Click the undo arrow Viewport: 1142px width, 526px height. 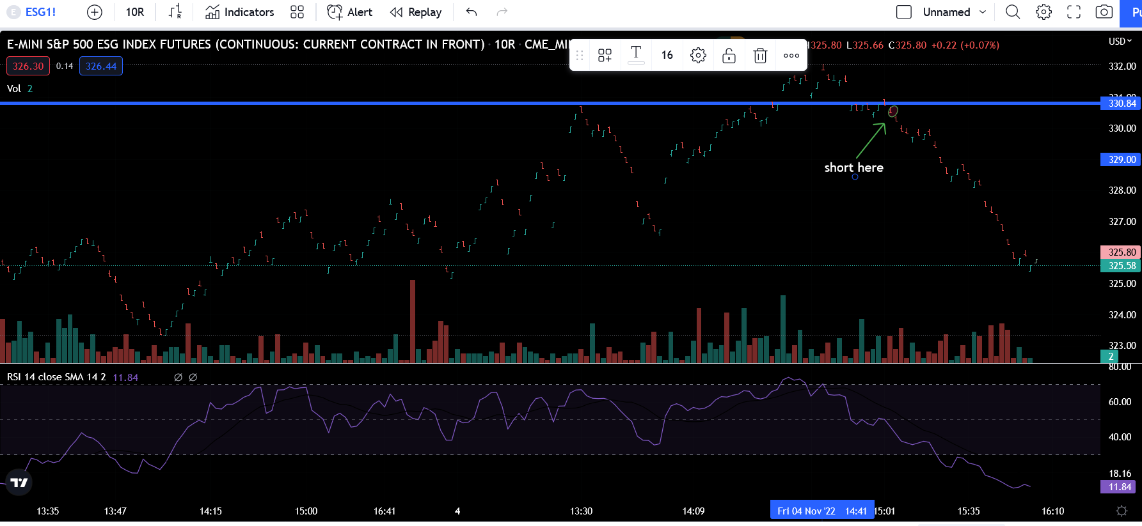click(472, 12)
